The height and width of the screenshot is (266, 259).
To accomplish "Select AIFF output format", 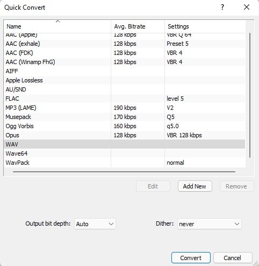I will (x=125, y=71).
